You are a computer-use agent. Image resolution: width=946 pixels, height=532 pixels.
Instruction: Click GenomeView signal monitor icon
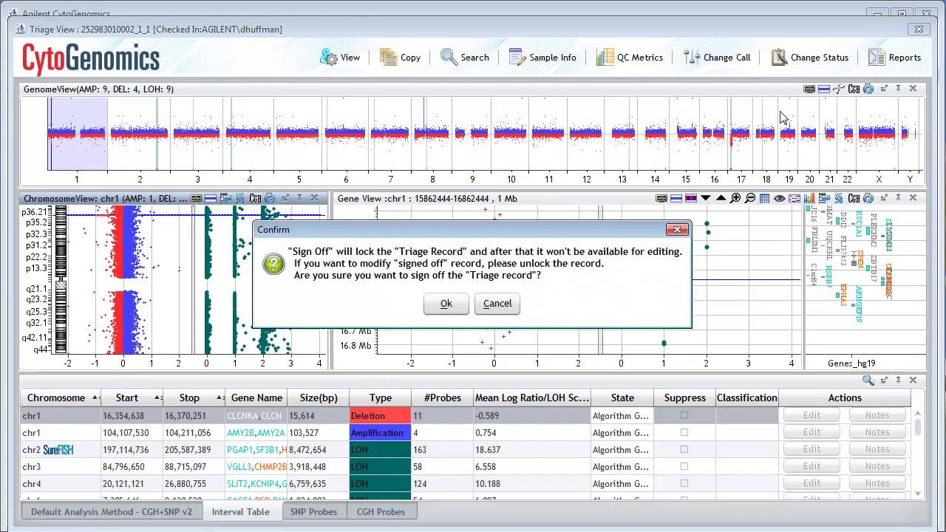(x=809, y=89)
